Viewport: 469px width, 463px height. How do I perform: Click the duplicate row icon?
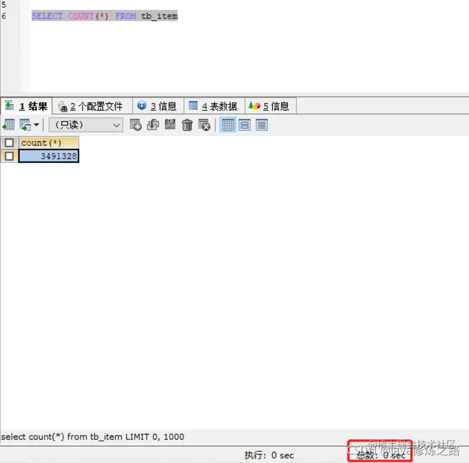pos(153,125)
